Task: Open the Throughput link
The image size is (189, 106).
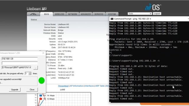Action: 63,86
